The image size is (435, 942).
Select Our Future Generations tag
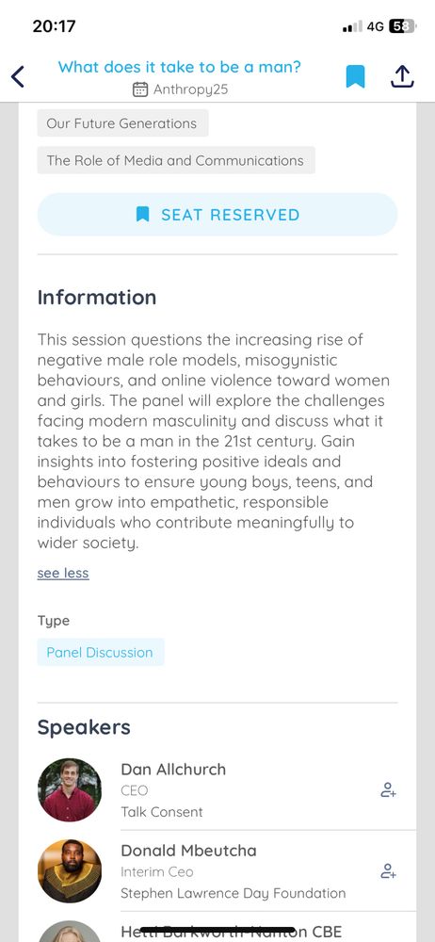pos(122,123)
